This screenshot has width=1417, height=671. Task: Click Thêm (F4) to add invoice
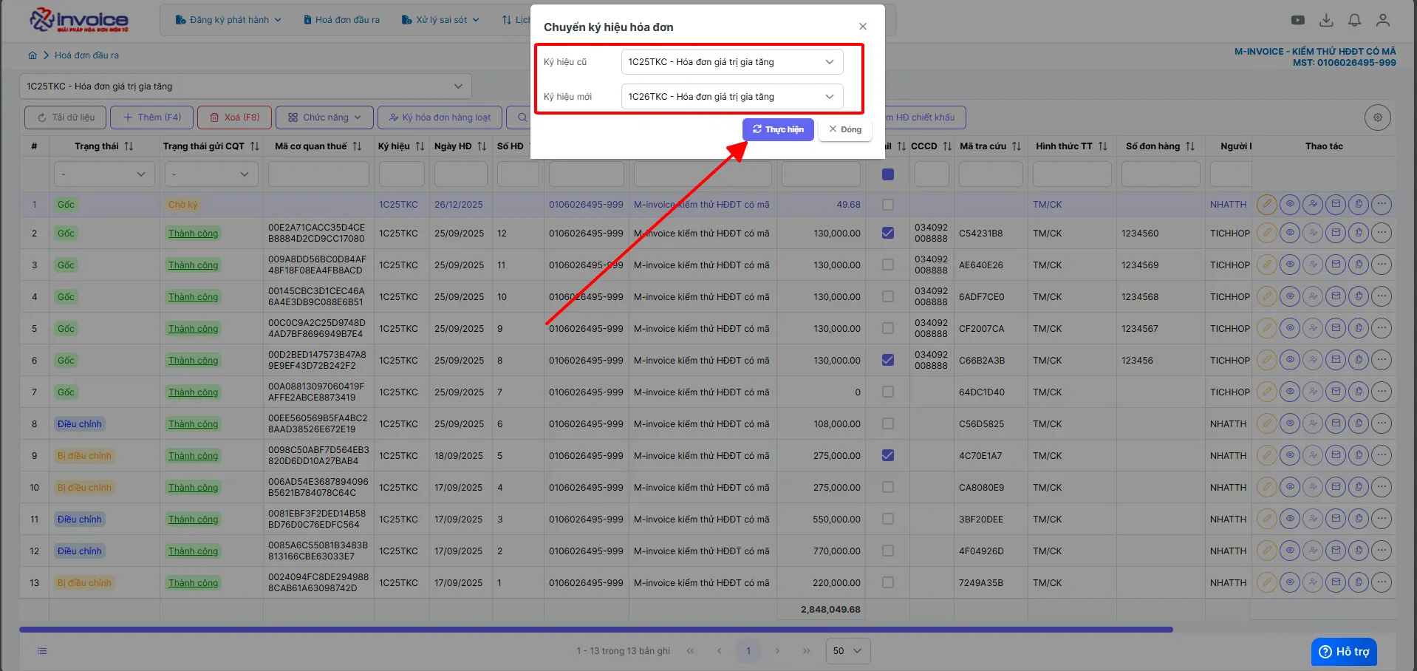tap(152, 117)
